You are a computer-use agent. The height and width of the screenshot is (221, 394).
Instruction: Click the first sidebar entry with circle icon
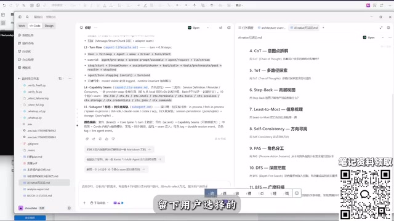(x=26, y=36)
